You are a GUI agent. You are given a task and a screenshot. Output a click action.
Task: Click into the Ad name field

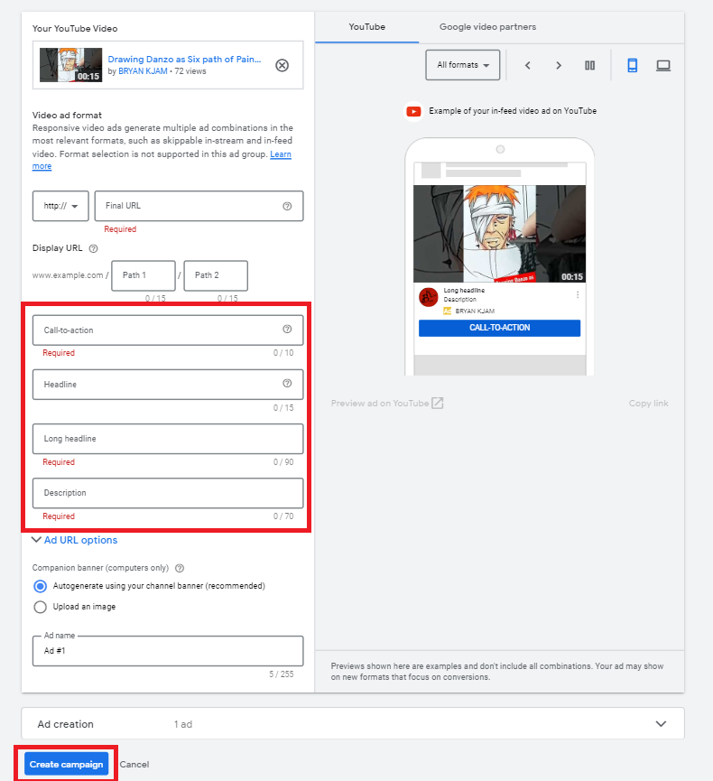click(168, 650)
